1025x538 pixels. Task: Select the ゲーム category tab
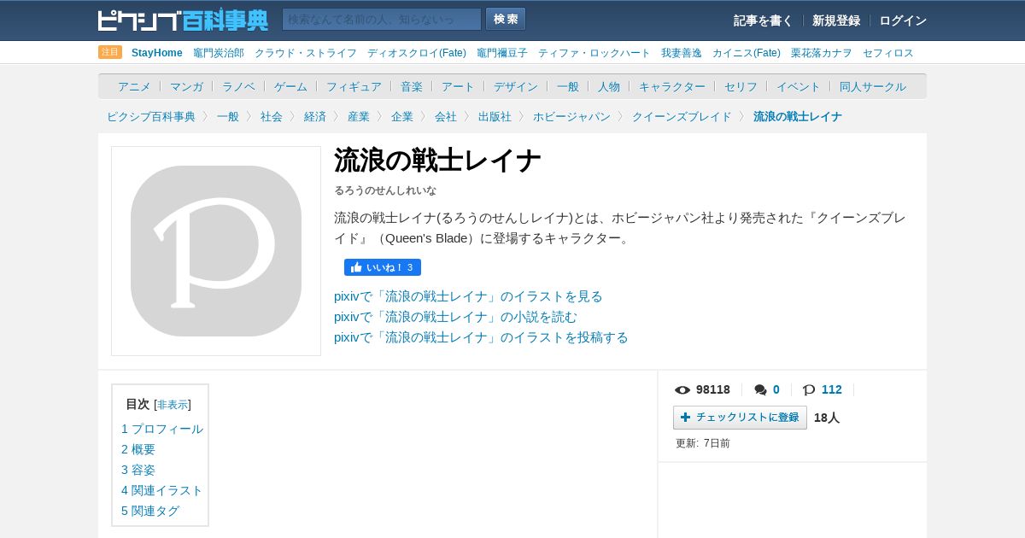290,86
